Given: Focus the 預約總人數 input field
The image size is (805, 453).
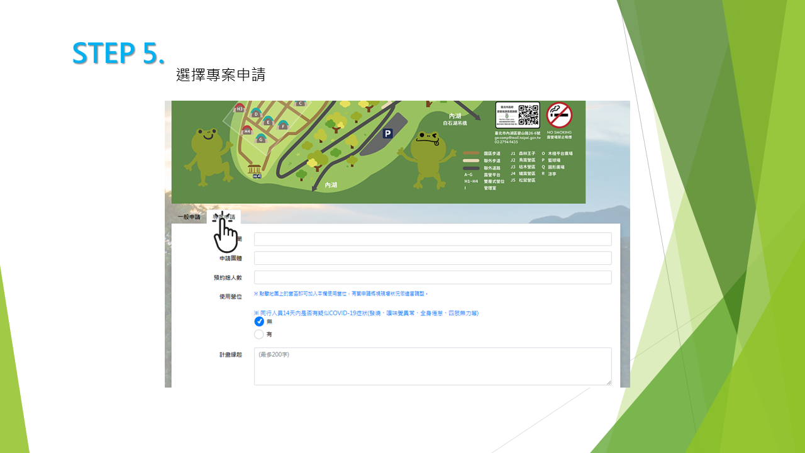Looking at the screenshot, I should coord(433,277).
